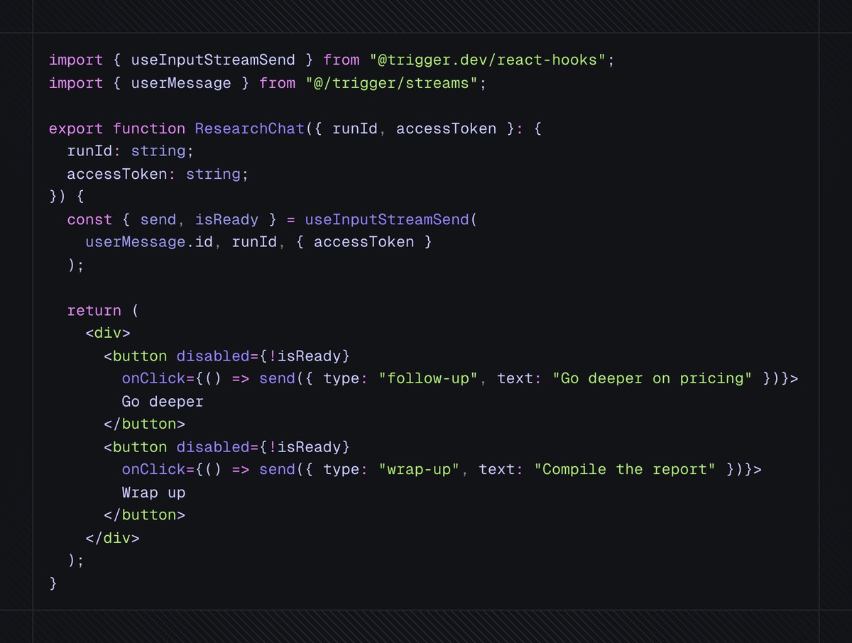Click the closing </div> tag

(x=113, y=537)
